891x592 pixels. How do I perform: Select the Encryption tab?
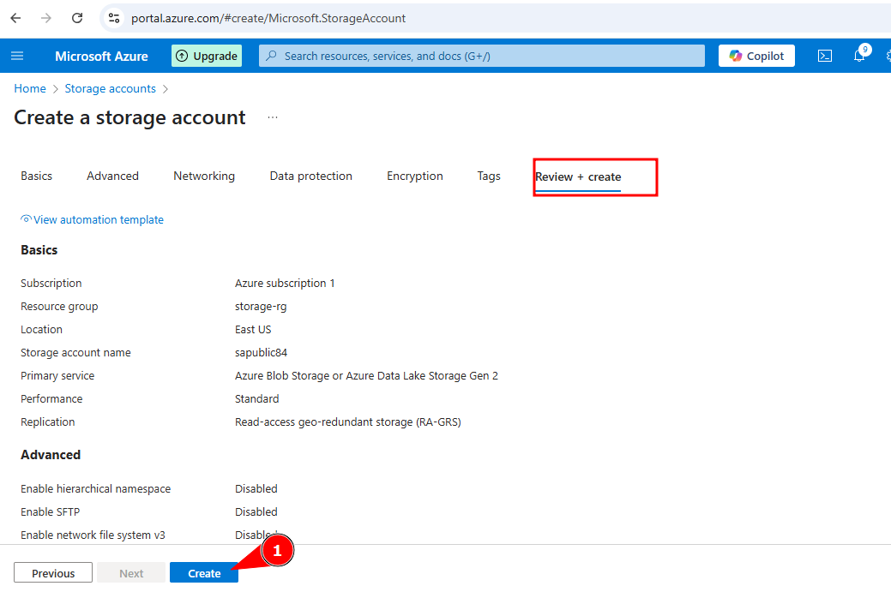pos(415,176)
